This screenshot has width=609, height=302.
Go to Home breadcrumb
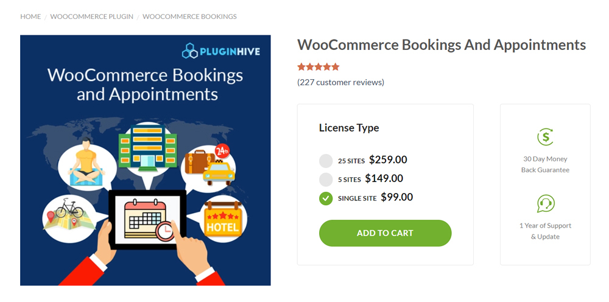pos(30,16)
